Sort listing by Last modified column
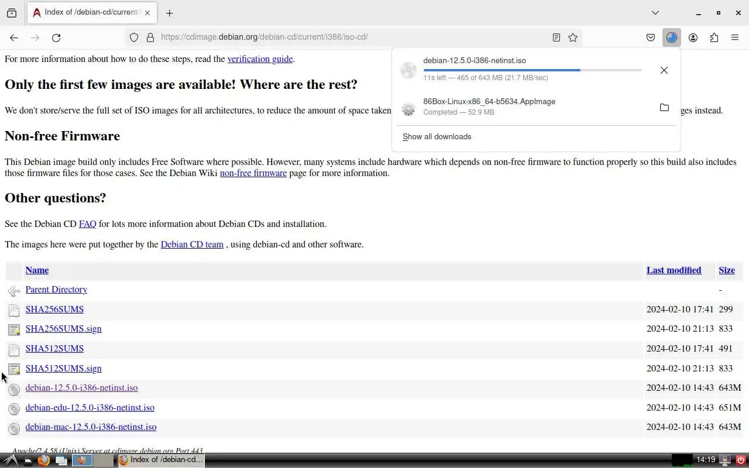749x468 pixels. (674, 270)
